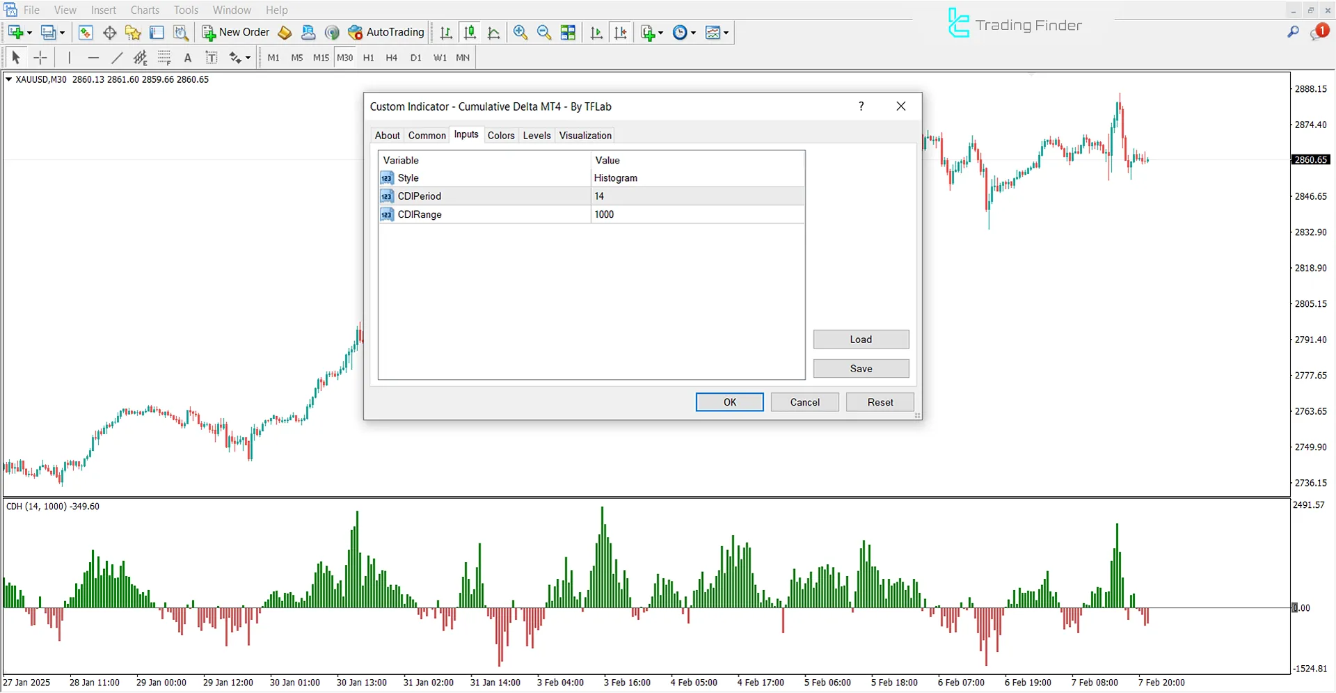Toggle the chart shift
The width and height of the screenshot is (1336, 693).
[621, 32]
